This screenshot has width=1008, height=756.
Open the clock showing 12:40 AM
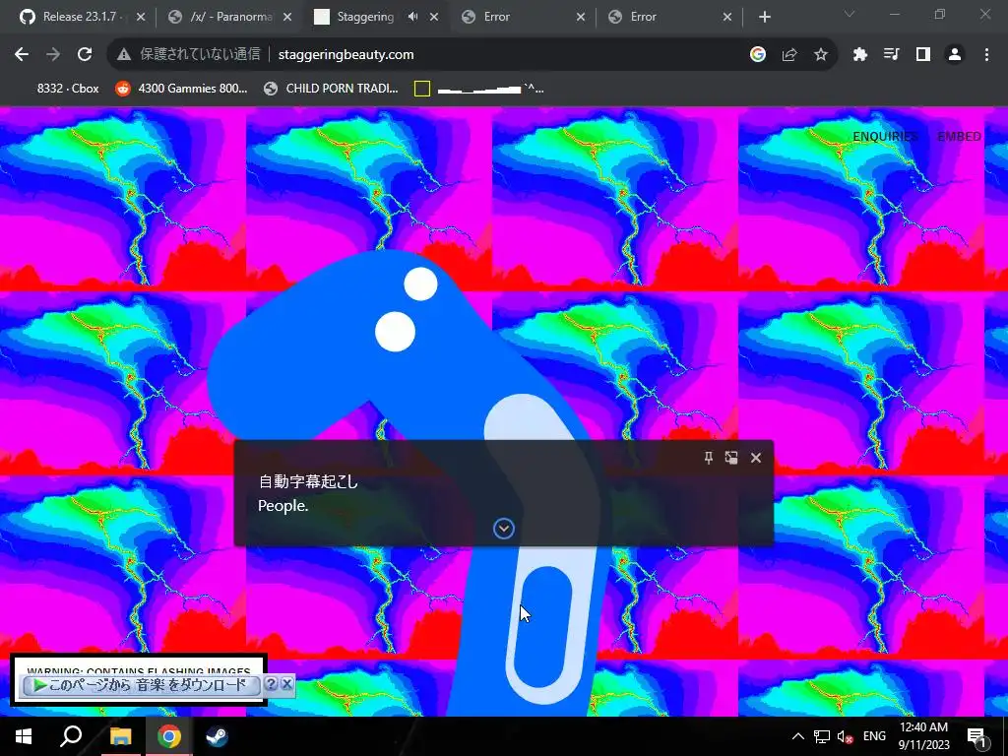click(923, 736)
